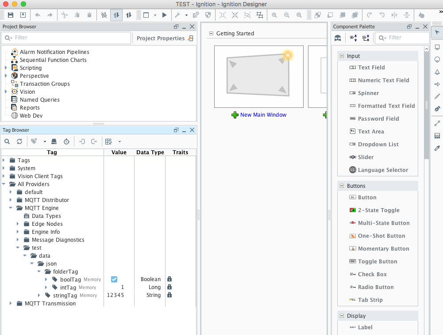This screenshot has height=335, width=443.
Task: Click the Data Type column header
Action: coord(150,152)
